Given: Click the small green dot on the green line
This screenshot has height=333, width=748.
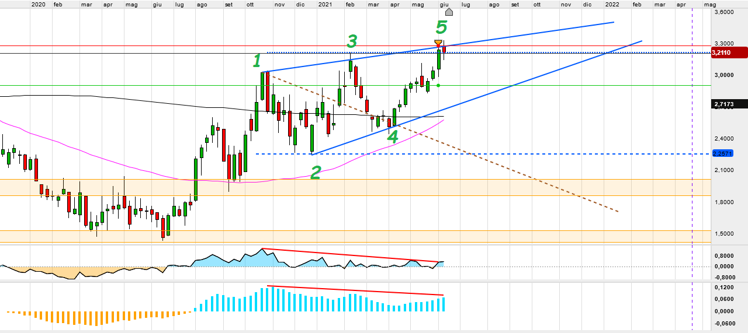Looking at the screenshot, I should point(438,85).
